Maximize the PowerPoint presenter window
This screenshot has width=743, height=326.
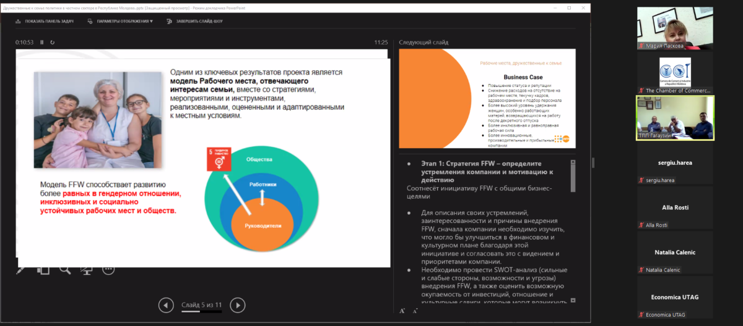[569, 7]
